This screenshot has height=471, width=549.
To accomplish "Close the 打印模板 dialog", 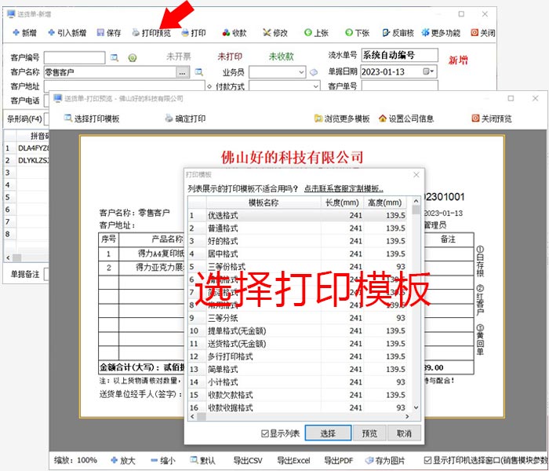I will point(416,174).
